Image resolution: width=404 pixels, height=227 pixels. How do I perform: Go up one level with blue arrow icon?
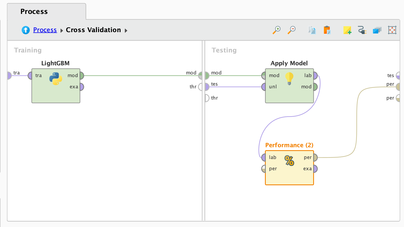26,30
